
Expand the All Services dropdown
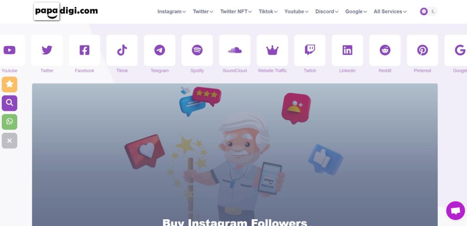(x=390, y=11)
